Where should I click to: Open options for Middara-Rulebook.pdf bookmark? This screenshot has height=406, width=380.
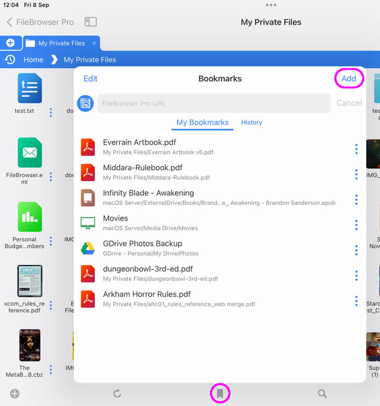pos(356,175)
